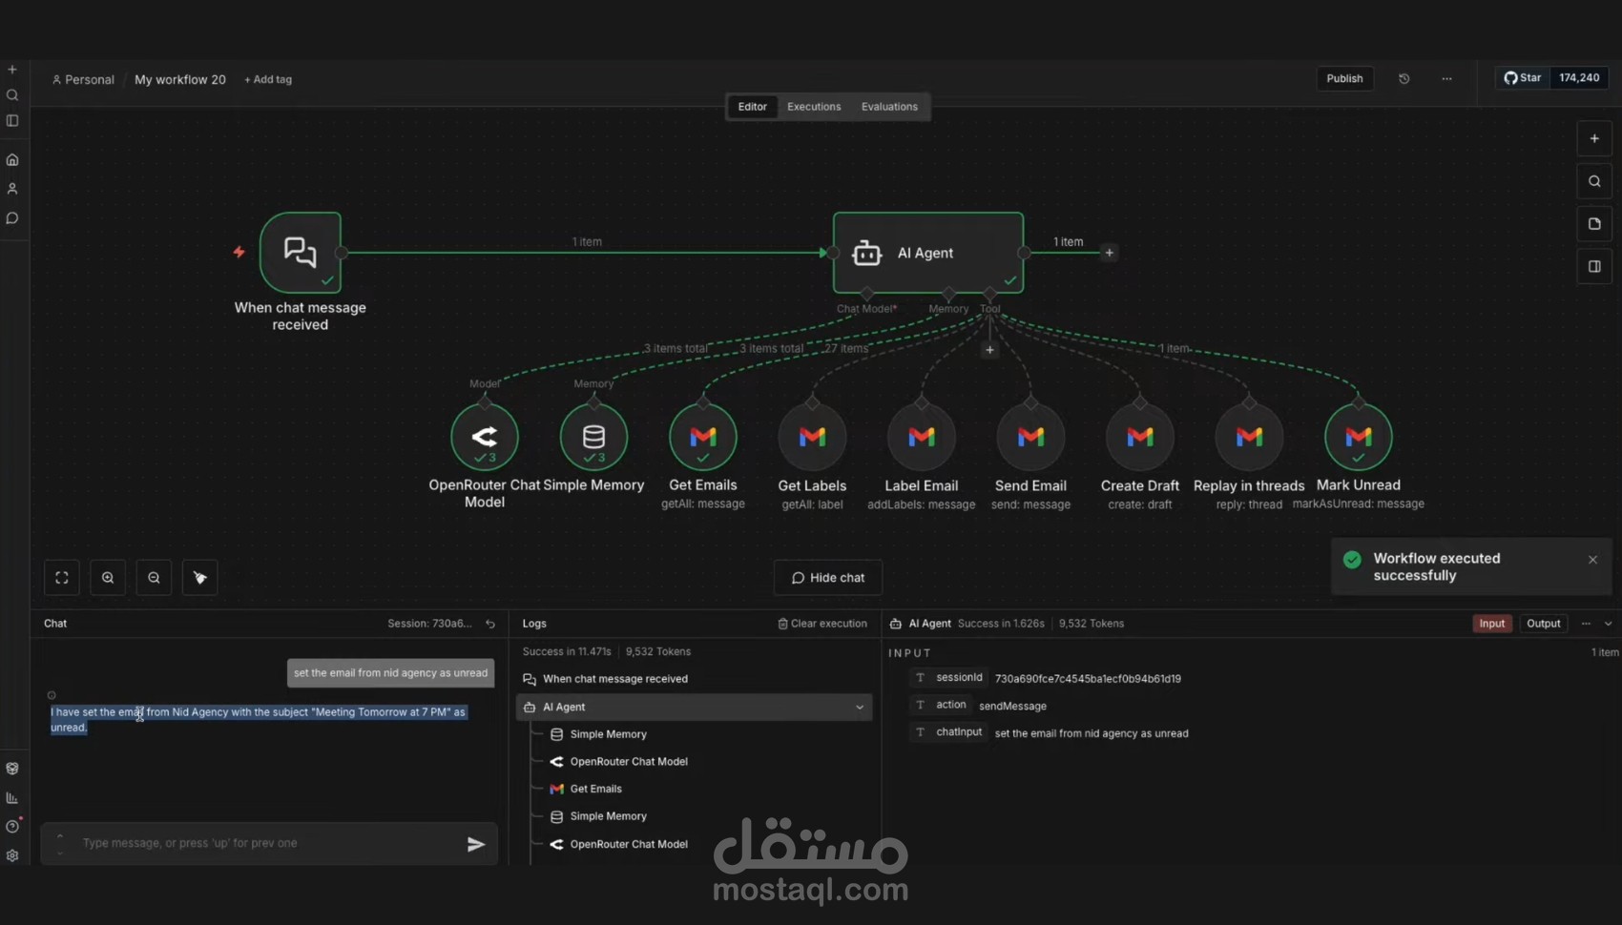Screen dimensions: 1622x925
Task: Zoom in on the canvas
Action: click(x=108, y=577)
